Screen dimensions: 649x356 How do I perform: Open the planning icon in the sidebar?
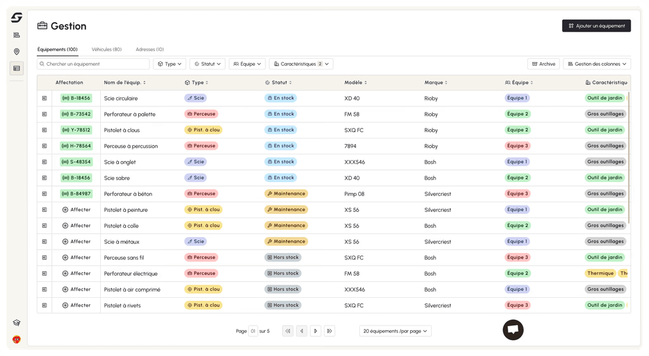pyautogui.click(x=16, y=35)
